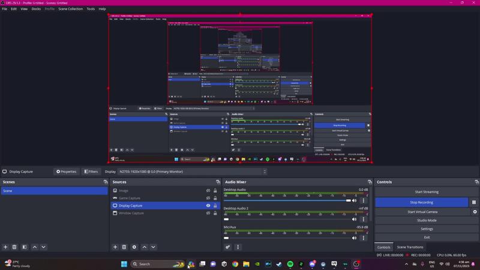
Task: Toggle visibility of Game Capture source
Action: click(208, 198)
